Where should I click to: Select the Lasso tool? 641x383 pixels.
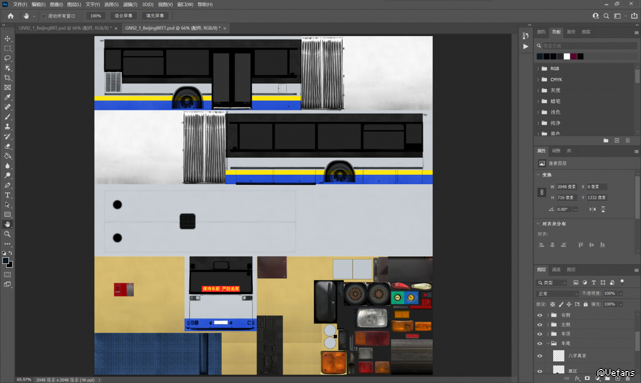(8, 58)
